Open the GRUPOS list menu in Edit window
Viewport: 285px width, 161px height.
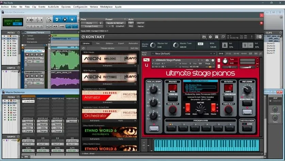coord(18,68)
